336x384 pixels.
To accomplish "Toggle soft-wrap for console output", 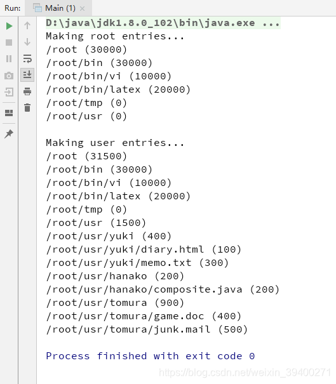I will [x=27, y=58].
